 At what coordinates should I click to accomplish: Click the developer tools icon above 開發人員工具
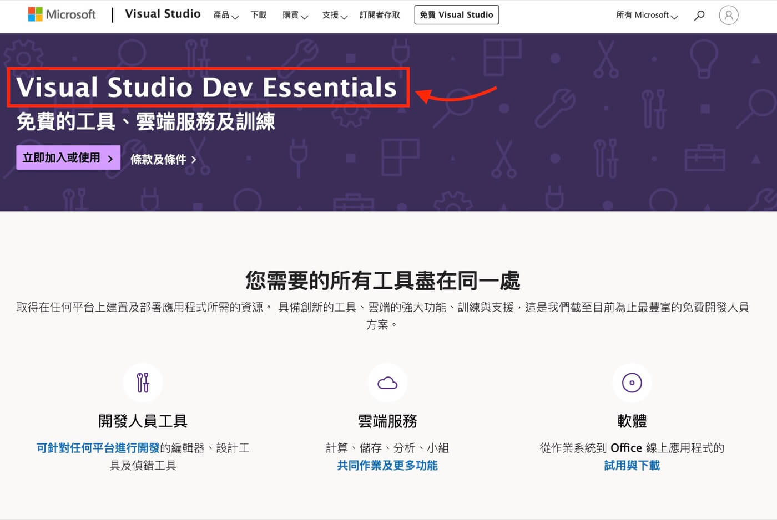143,383
